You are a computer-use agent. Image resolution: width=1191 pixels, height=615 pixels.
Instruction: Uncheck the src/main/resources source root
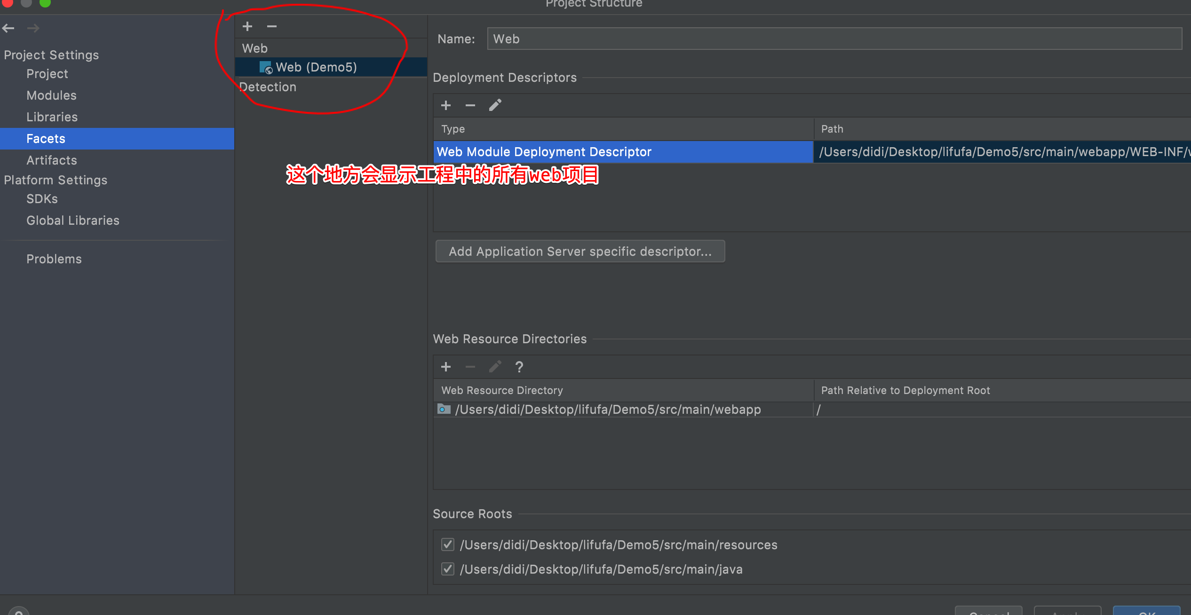[448, 544]
